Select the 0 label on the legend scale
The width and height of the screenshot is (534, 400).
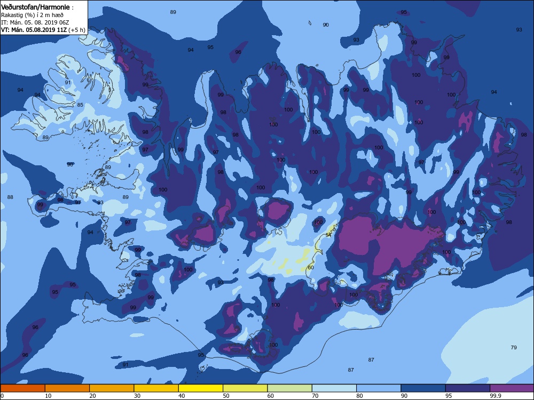2,396
